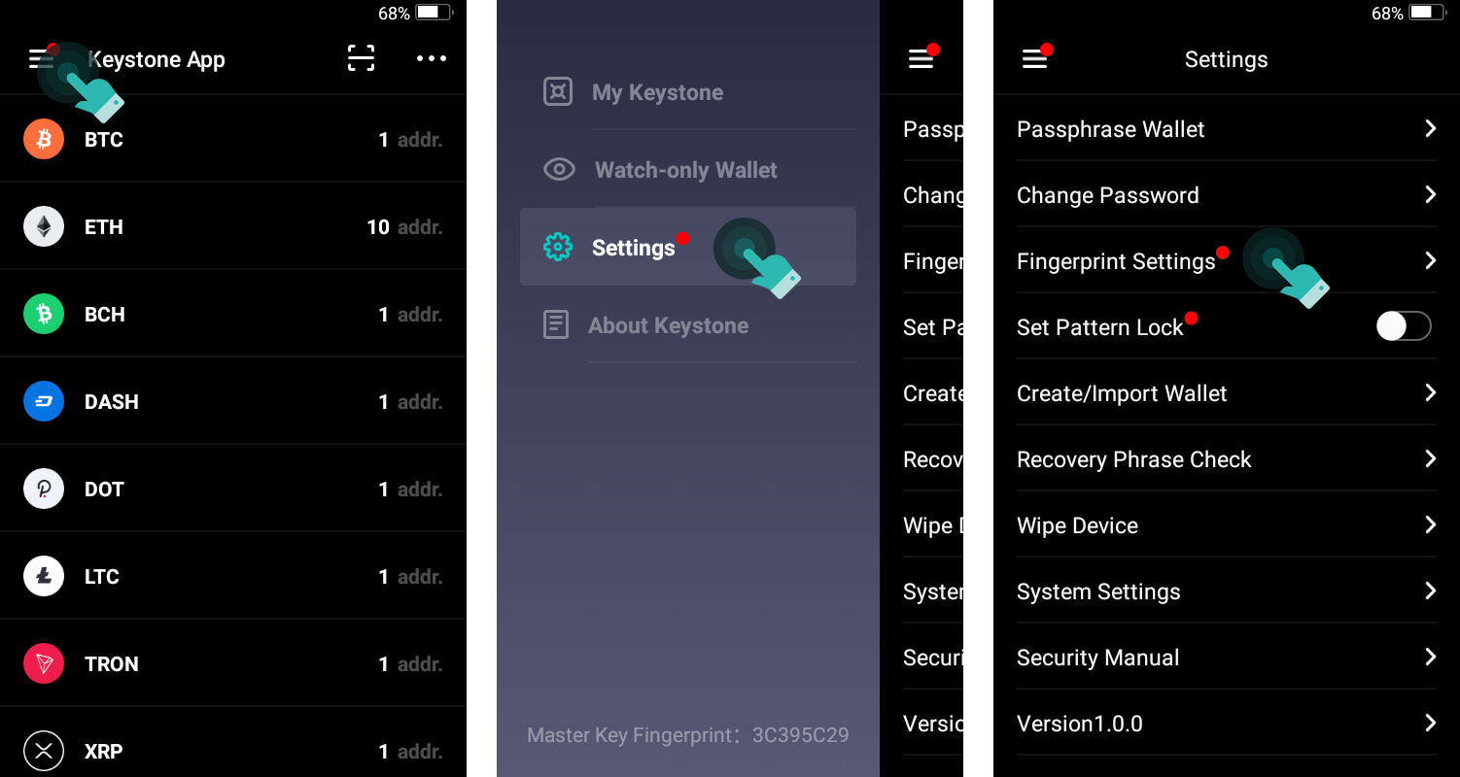Expand Fingerprint Settings

[1116, 260]
